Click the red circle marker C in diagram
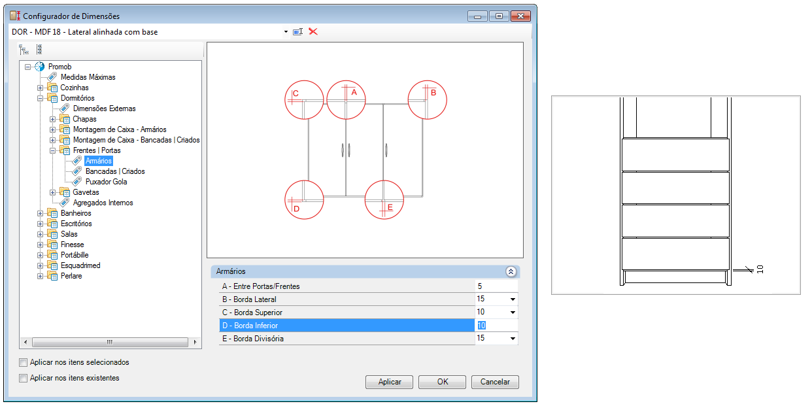This screenshot has height=406, width=812. coord(304,100)
